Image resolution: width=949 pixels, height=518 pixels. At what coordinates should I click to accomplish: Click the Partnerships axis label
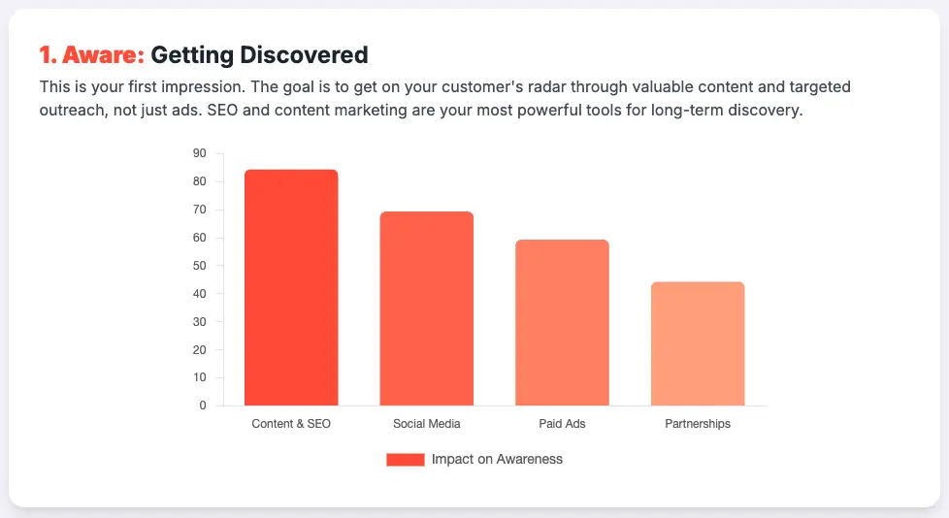pos(698,424)
